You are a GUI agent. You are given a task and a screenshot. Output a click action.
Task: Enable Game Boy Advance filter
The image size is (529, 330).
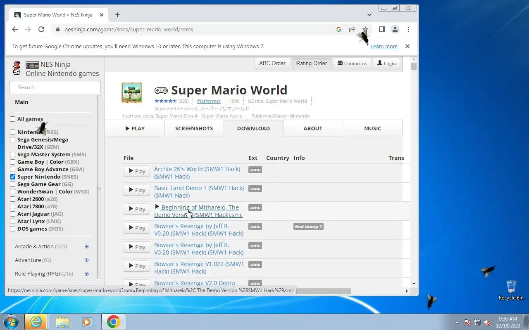tap(13, 170)
